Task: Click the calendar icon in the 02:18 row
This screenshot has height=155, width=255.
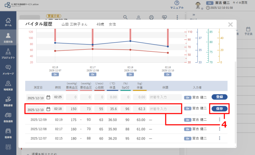Action: pos(48,109)
